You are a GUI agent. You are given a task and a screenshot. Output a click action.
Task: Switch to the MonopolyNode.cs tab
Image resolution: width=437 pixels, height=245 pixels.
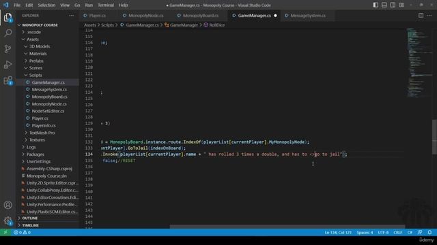145,16
